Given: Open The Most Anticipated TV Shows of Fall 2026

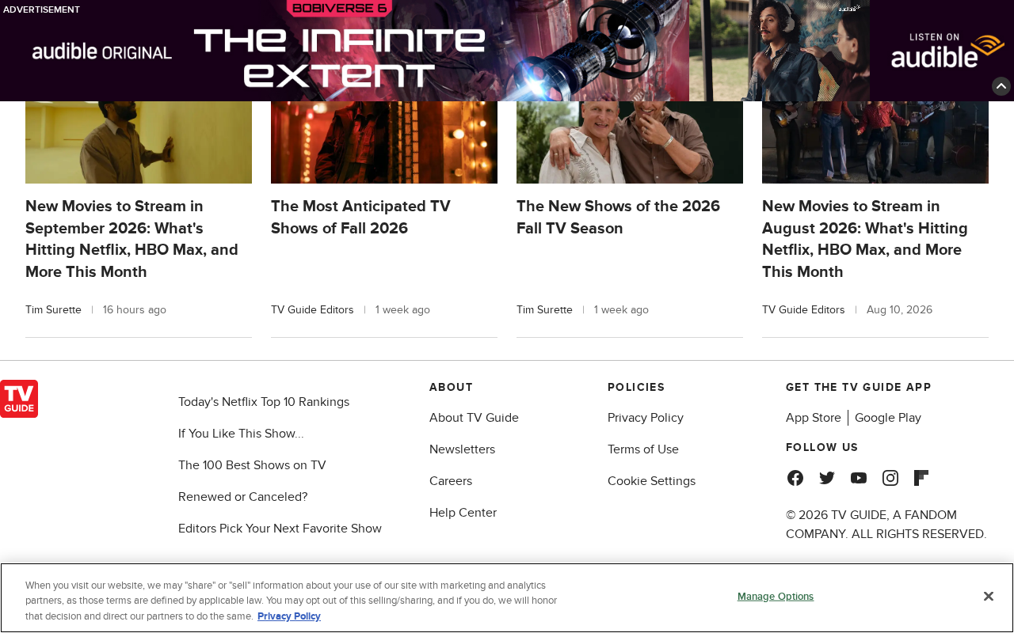Looking at the screenshot, I should pyautogui.click(x=360, y=218).
